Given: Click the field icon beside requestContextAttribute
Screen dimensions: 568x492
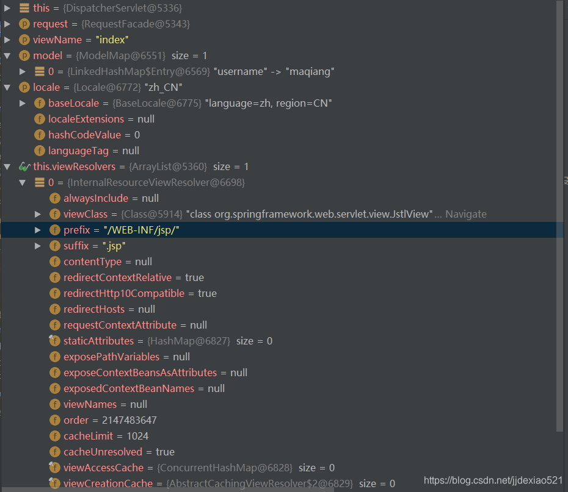Looking at the screenshot, I should pyautogui.click(x=55, y=325).
